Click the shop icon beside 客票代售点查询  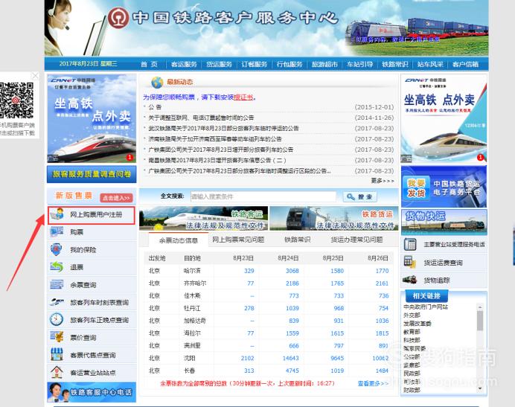point(57,355)
